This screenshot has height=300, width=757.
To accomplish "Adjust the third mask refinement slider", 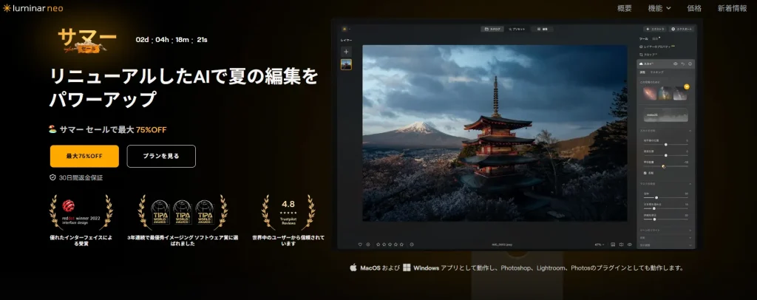I will point(666,219).
